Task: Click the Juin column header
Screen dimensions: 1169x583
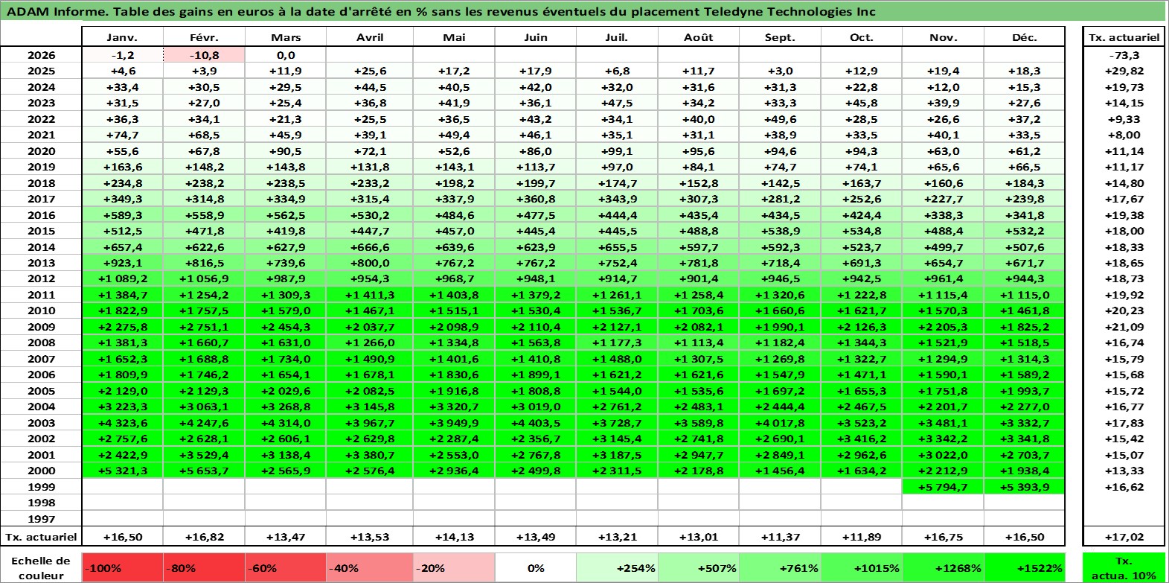Action: point(535,37)
